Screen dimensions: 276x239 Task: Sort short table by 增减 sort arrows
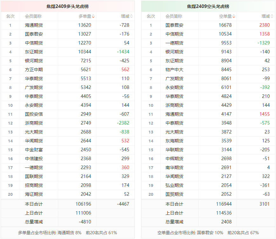[272, 16]
